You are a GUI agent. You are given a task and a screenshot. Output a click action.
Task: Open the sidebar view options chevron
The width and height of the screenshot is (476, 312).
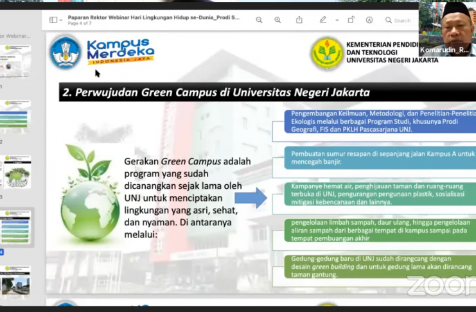[61, 20]
